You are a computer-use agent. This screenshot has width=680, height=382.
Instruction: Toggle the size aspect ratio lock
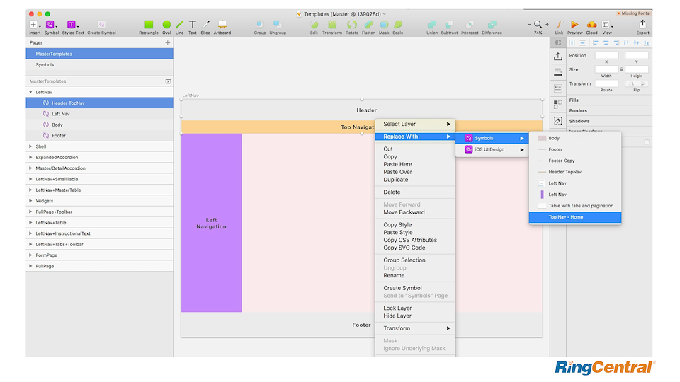(621, 69)
